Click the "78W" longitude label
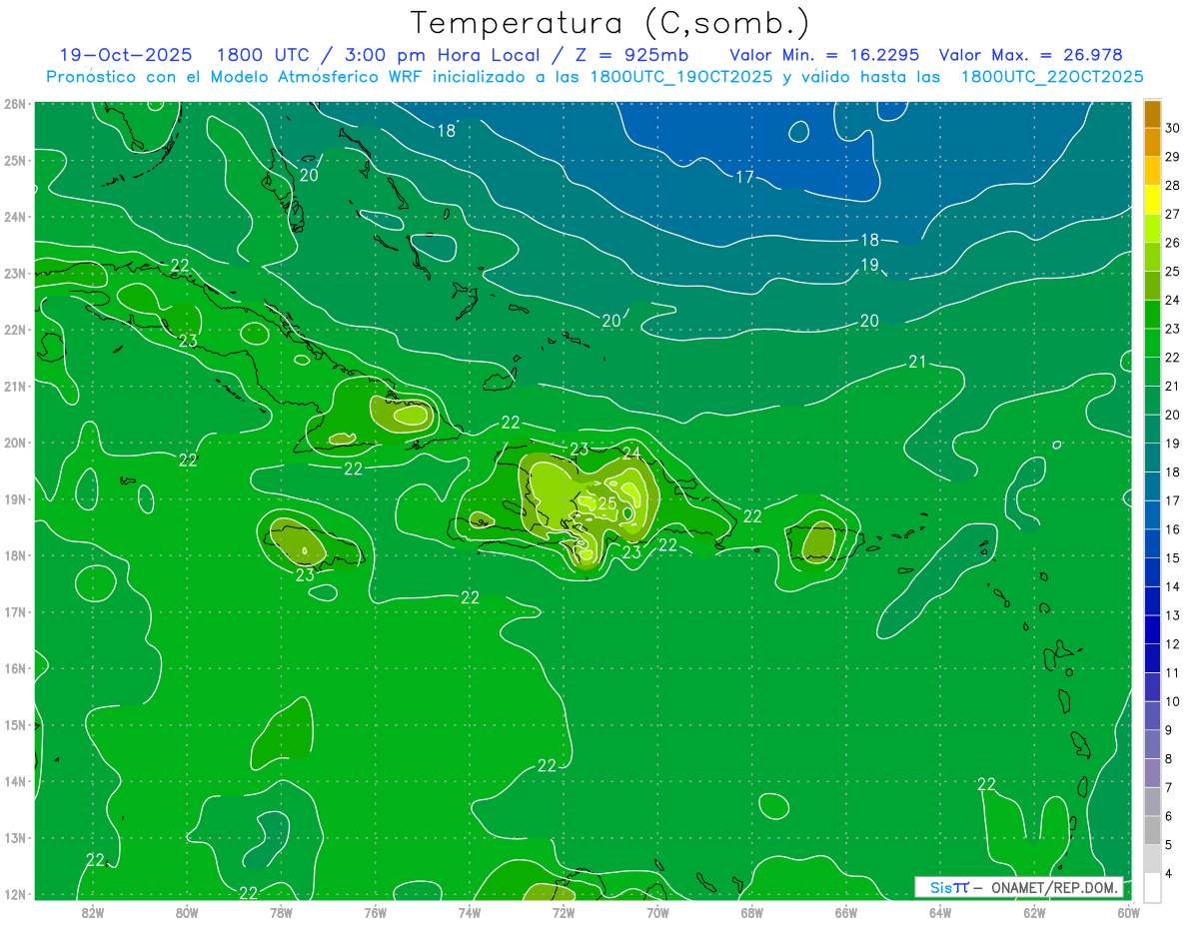Screen dimensions: 1199x926 click(x=281, y=912)
